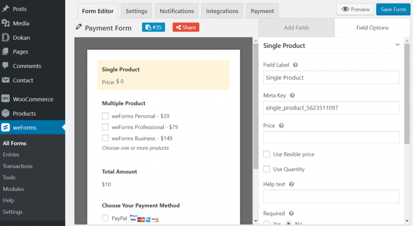Open Transactions submenu item
This screenshot has width=413, height=226.
point(18,166)
